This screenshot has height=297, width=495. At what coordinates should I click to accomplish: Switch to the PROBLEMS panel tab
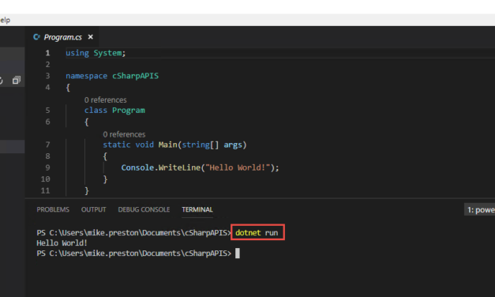point(53,209)
